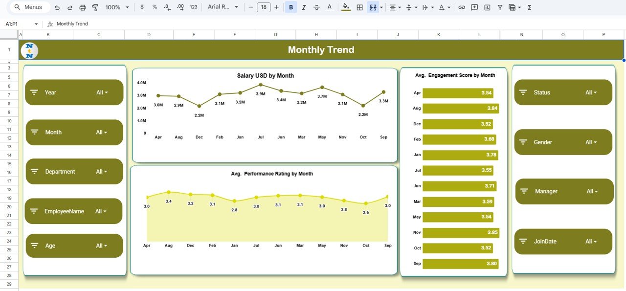
Task: Click the insert comment icon
Action: [474, 7]
